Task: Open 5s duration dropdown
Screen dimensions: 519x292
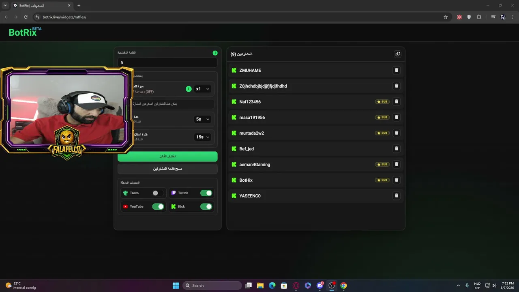Action: [x=203, y=119]
